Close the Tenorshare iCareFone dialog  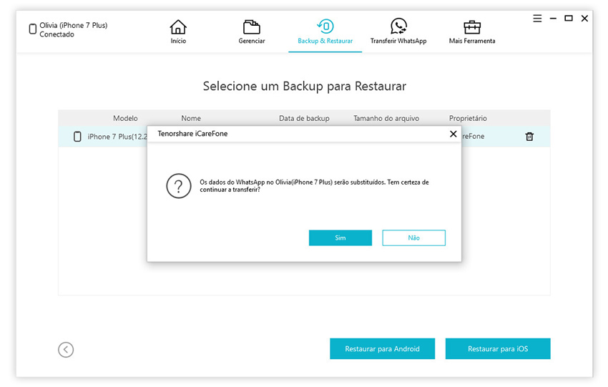click(x=453, y=134)
